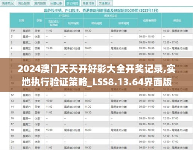Click 星期五 in row 13
193x150 pixels.
tap(27, 101)
